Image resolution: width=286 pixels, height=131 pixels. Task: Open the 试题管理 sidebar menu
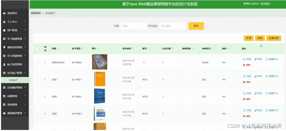[x=15, y=96]
